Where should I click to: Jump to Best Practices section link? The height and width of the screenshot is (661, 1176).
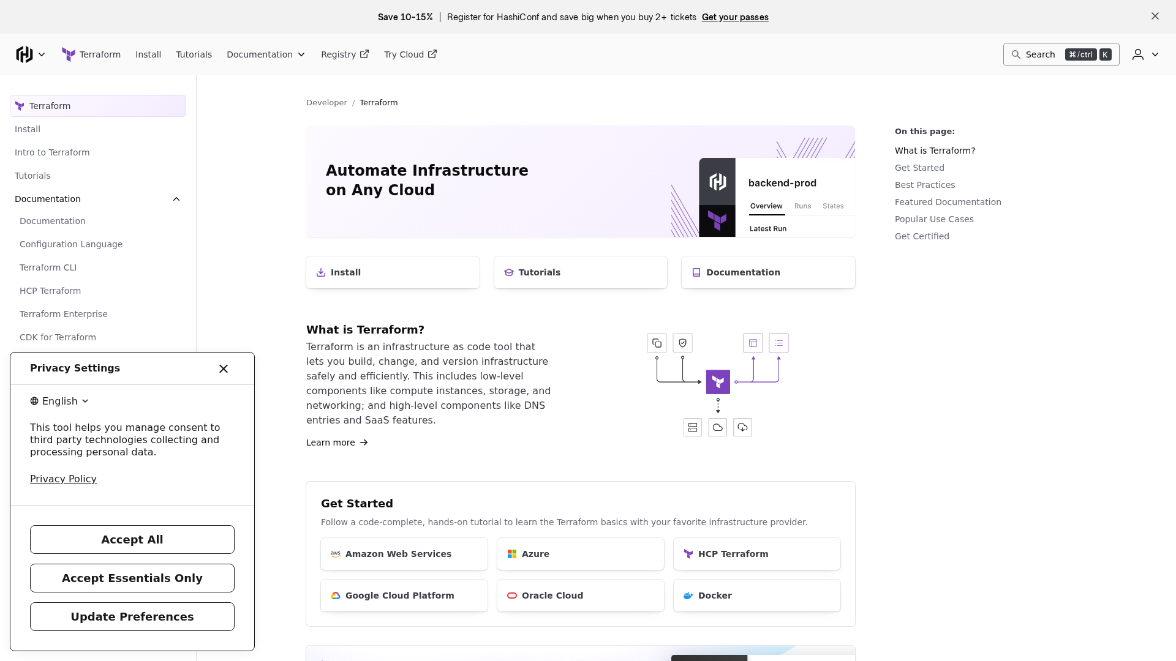click(924, 185)
